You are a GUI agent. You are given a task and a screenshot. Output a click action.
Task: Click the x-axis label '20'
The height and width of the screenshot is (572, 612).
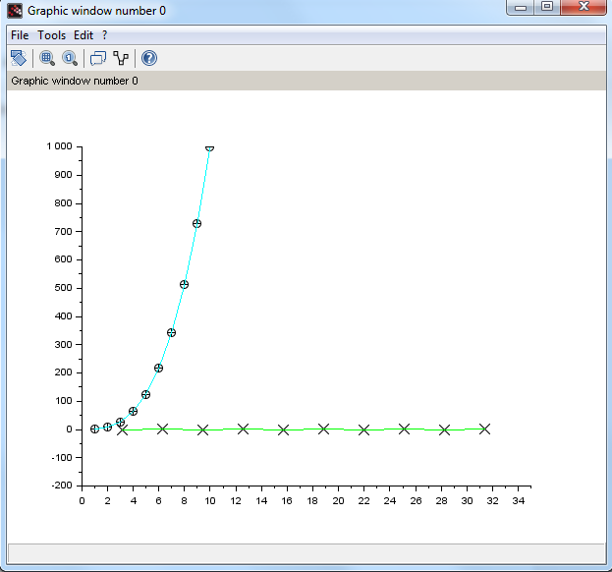[x=338, y=500]
